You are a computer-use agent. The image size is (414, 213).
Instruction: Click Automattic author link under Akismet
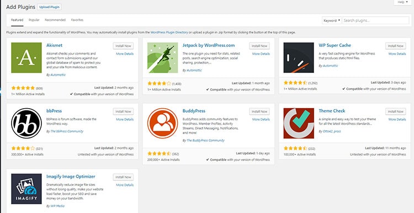58,75
